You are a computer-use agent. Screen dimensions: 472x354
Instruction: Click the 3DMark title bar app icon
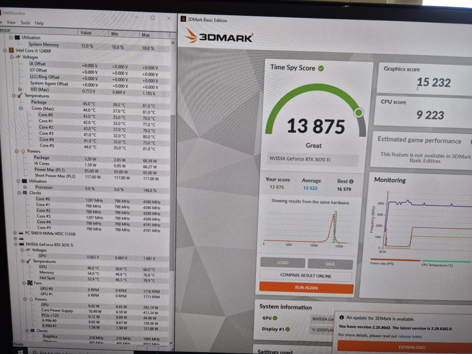pos(183,19)
